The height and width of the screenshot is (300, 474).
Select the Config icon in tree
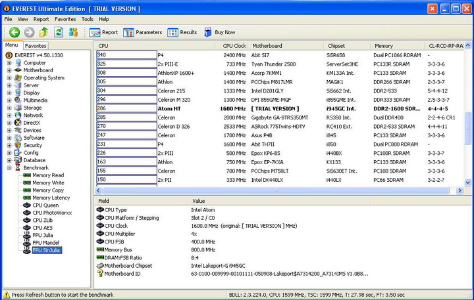click(x=18, y=153)
